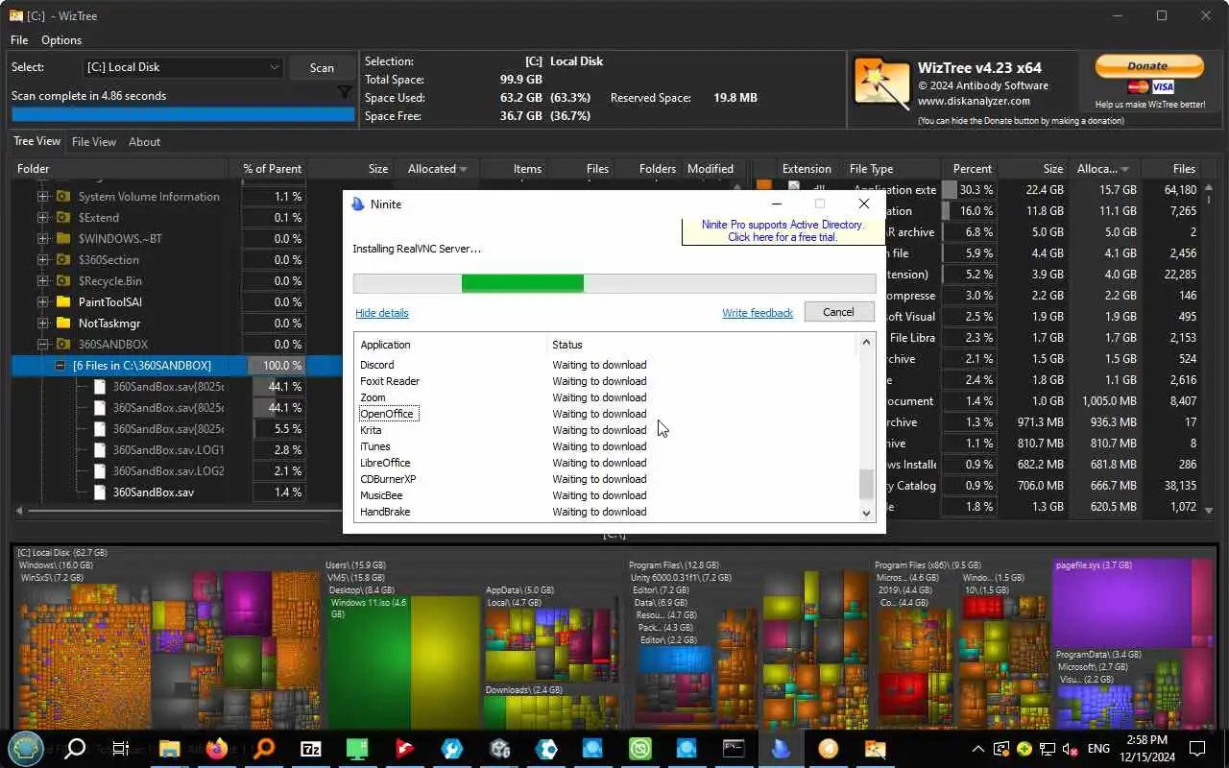1229x768 pixels.
Task: Click the 360SANDBOX folder icon
Action: [x=63, y=344]
